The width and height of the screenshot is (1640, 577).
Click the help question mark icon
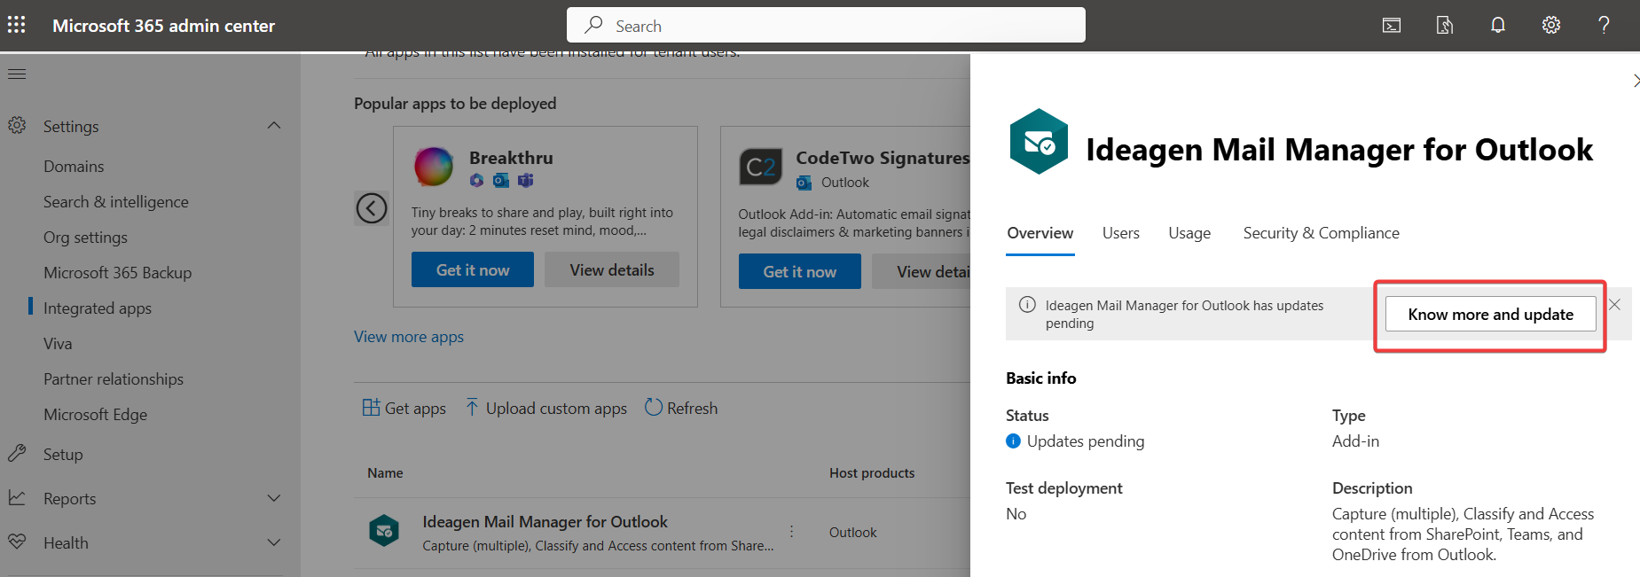[1604, 25]
